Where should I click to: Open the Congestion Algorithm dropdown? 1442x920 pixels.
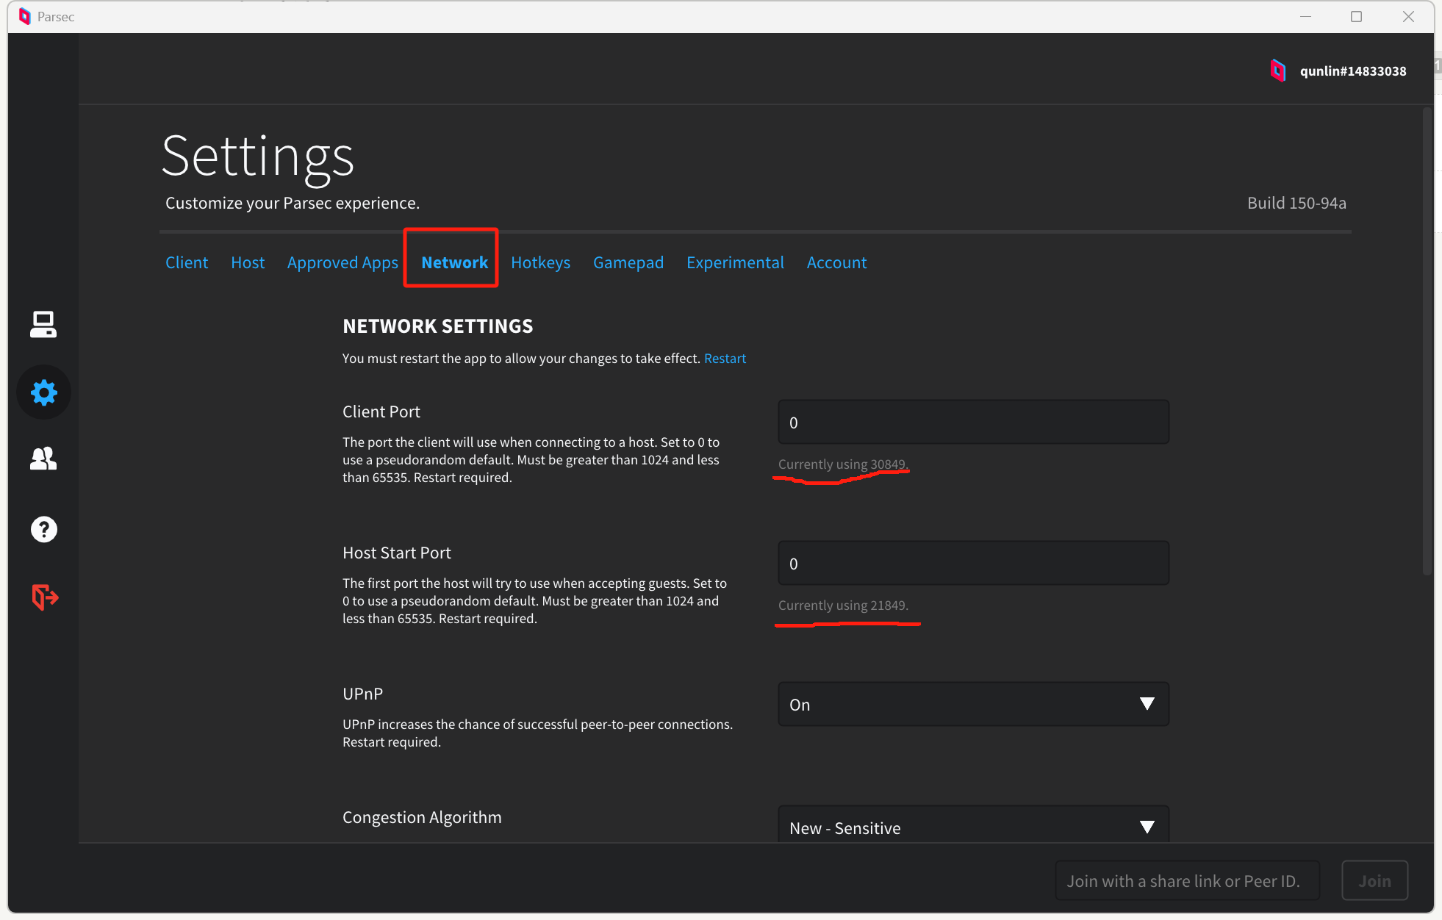pos(972,827)
